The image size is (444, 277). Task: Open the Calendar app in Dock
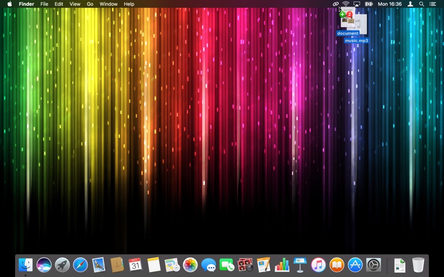click(x=135, y=265)
